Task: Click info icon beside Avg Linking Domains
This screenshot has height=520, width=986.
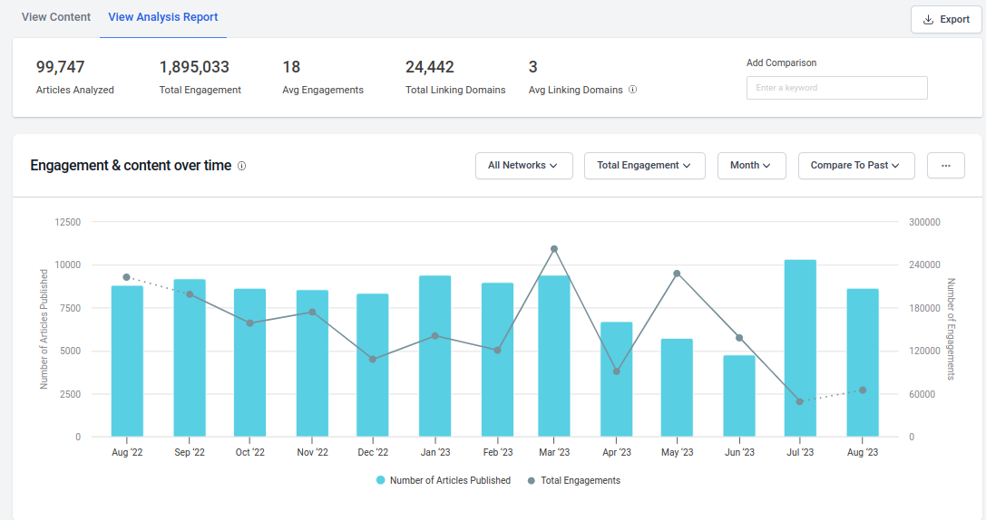Action: click(632, 89)
